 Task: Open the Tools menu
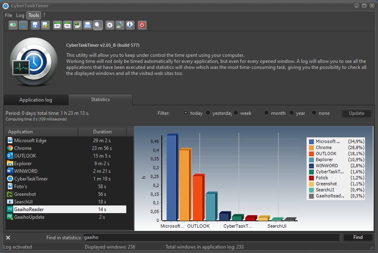coord(33,15)
